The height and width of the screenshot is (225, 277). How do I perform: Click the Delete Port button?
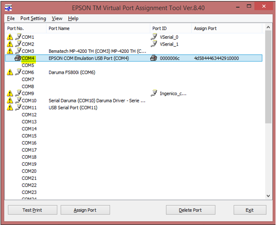(x=191, y=210)
